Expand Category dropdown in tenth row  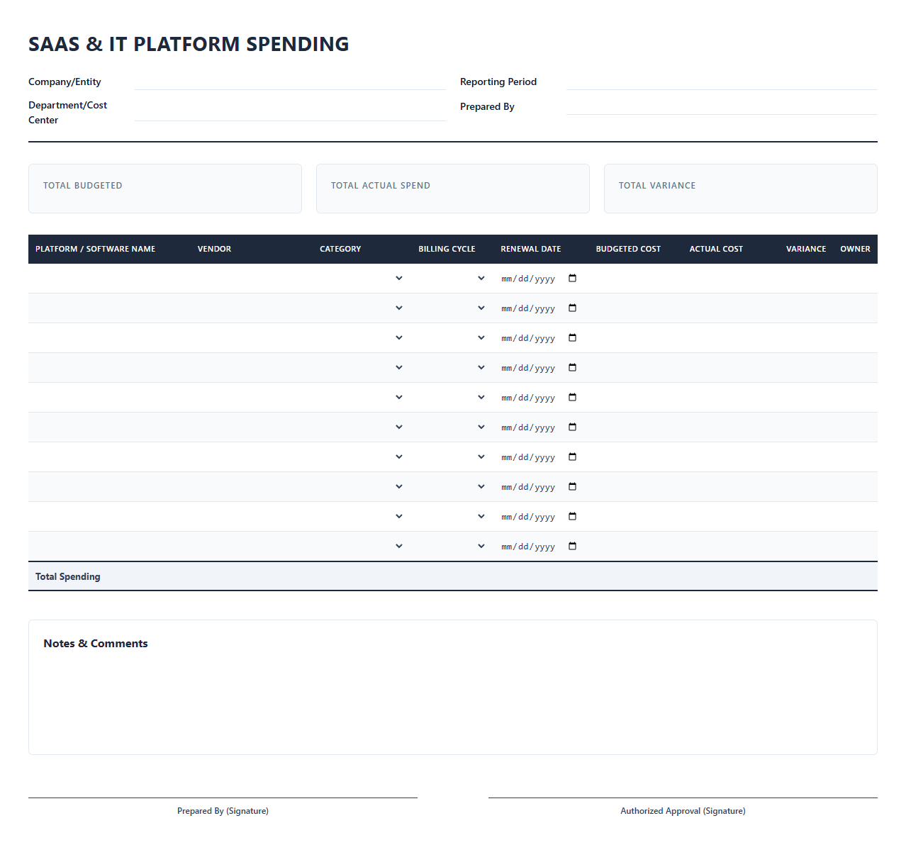362,547
